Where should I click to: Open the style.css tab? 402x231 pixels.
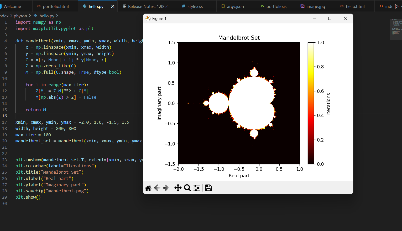click(x=197, y=6)
